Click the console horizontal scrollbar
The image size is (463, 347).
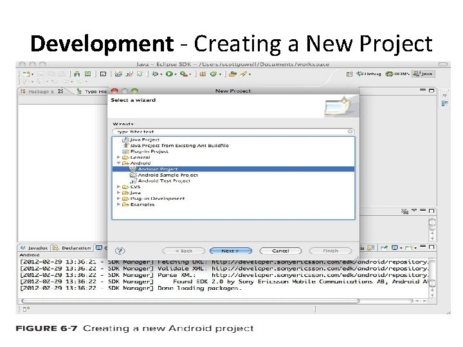[x=190, y=301]
